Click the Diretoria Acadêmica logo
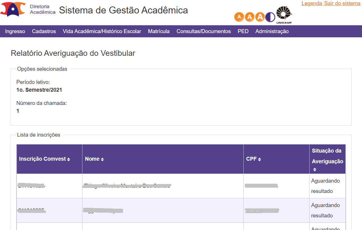The image size is (362, 230). click(x=28, y=10)
